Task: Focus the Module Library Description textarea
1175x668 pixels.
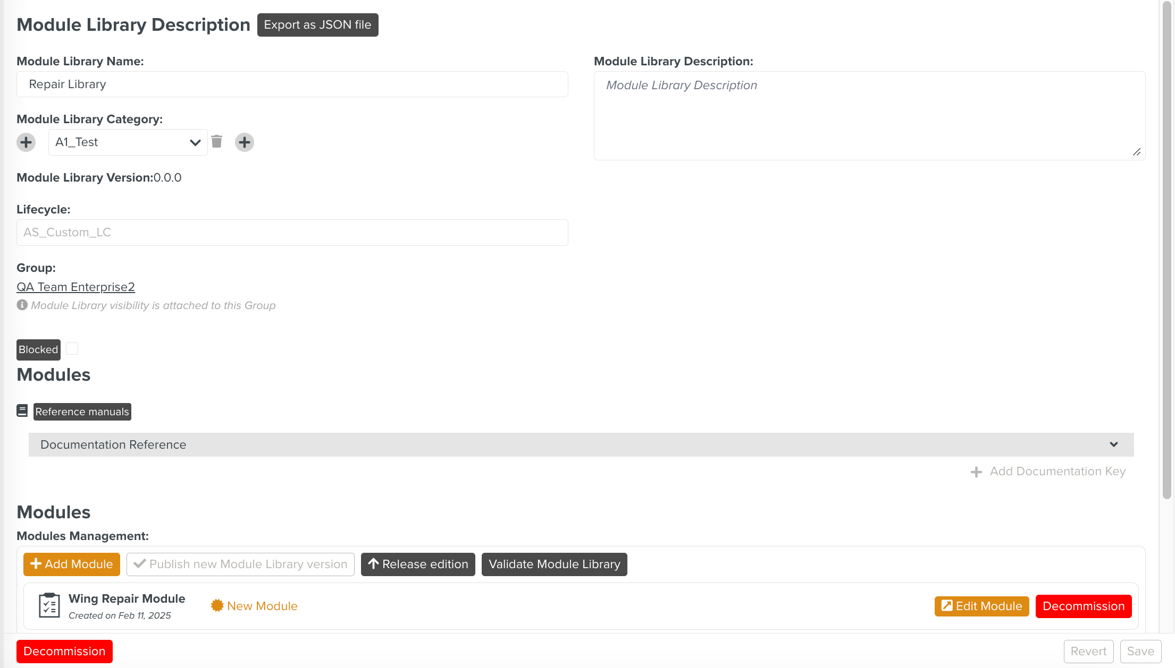Action: coord(869,116)
